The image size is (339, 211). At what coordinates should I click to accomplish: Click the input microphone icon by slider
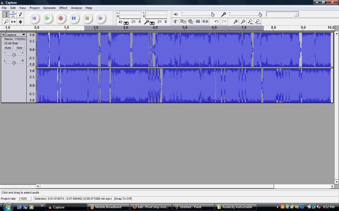point(223,14)
